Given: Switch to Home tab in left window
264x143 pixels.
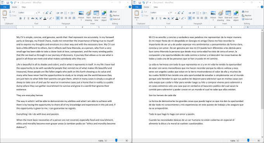Looking at the screenshot, I should point(14,7).
